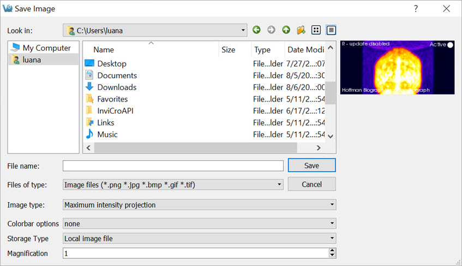Select the InviCroAPI row name
This screenshot has width=462, height=266.
pyautogui.click(x=115, y=110)
